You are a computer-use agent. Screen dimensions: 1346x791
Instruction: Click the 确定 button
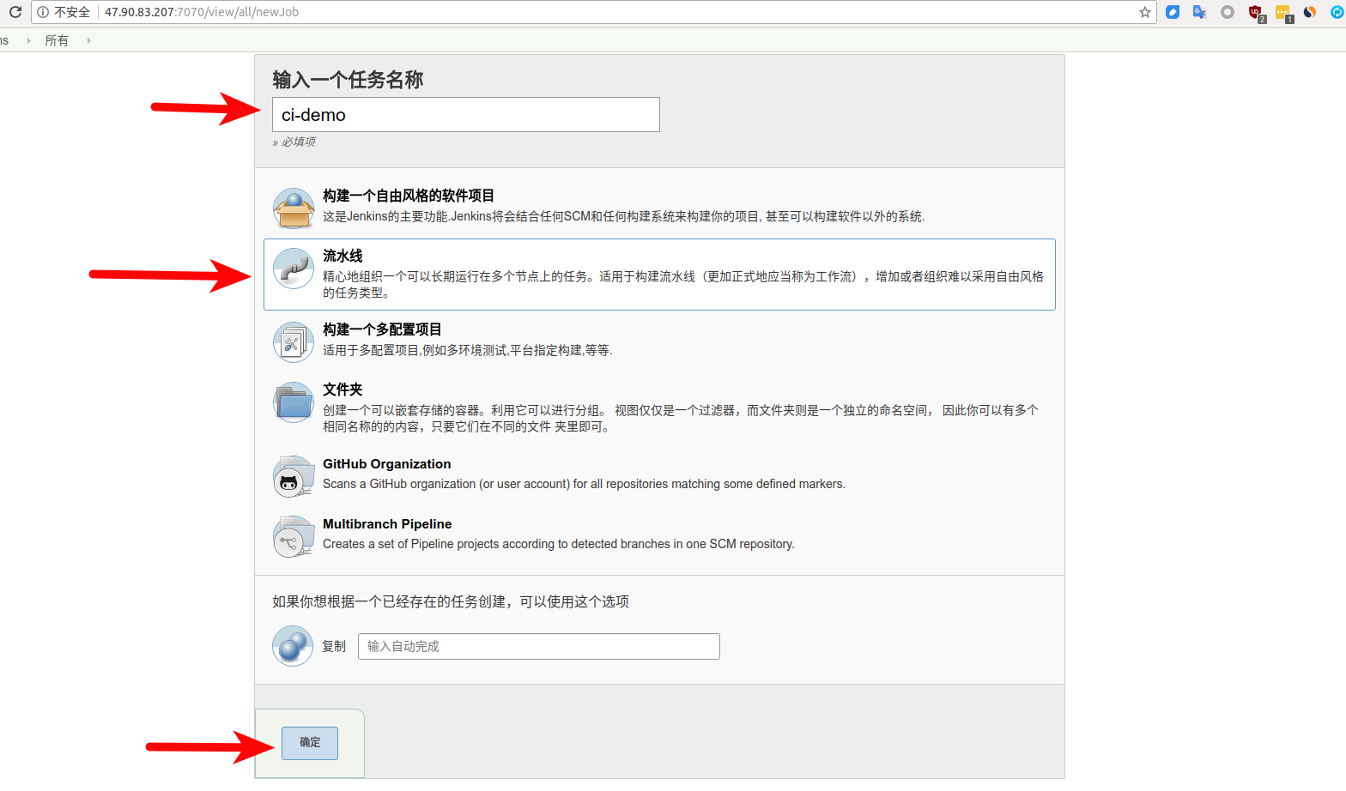pyautogui.click(x=310, y=743)
